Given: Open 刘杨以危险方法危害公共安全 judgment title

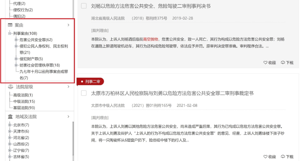Looking at the screenshot, I should [151, 6].
